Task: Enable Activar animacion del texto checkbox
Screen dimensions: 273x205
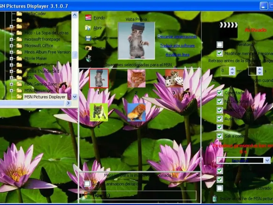Action: [87, 183]
